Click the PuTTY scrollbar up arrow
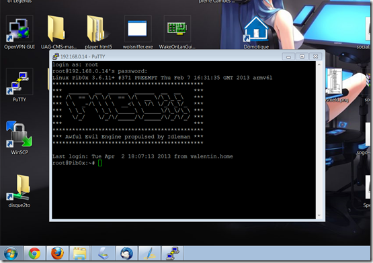This screenshot has width=373, height=263. click(319, 64)
